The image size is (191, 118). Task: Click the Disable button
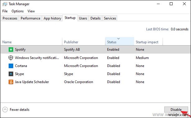[x=176, y=110]
